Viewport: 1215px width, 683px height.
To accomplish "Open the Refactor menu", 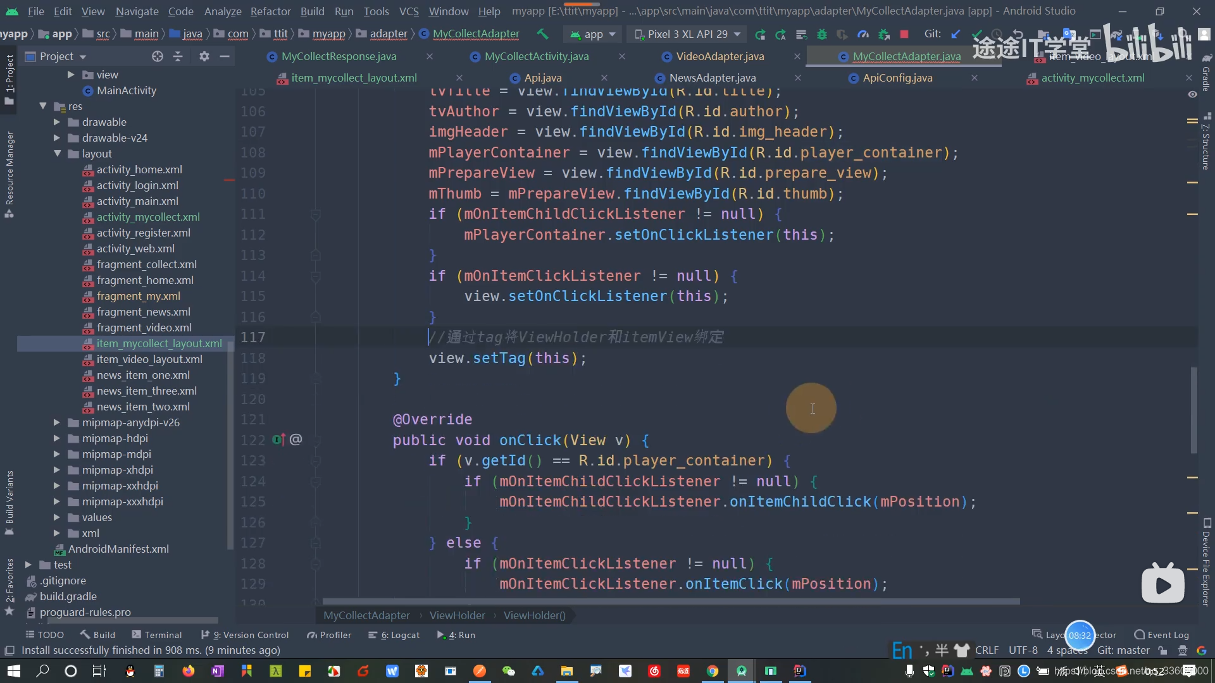I will (270, 11).
